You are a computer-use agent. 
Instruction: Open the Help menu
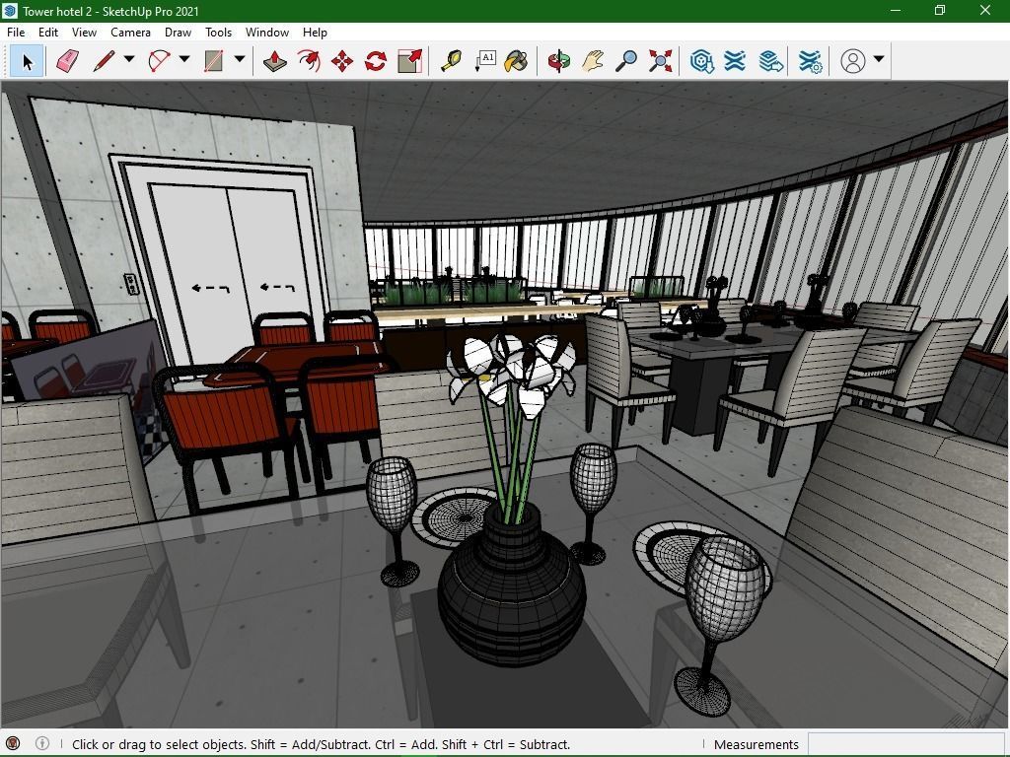click(315, 33)
